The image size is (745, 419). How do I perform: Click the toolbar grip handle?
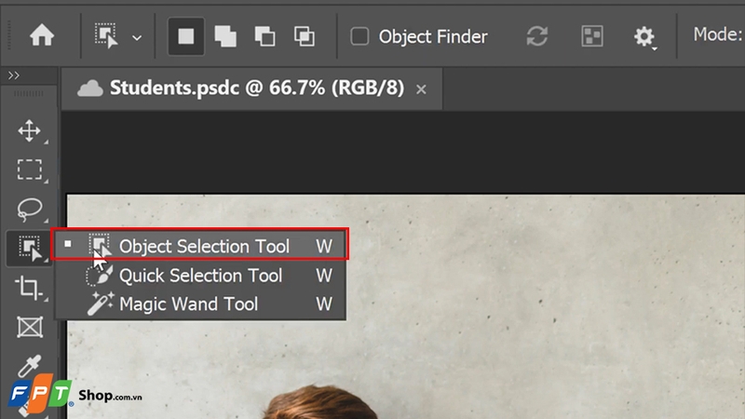(x=29, y=94)
